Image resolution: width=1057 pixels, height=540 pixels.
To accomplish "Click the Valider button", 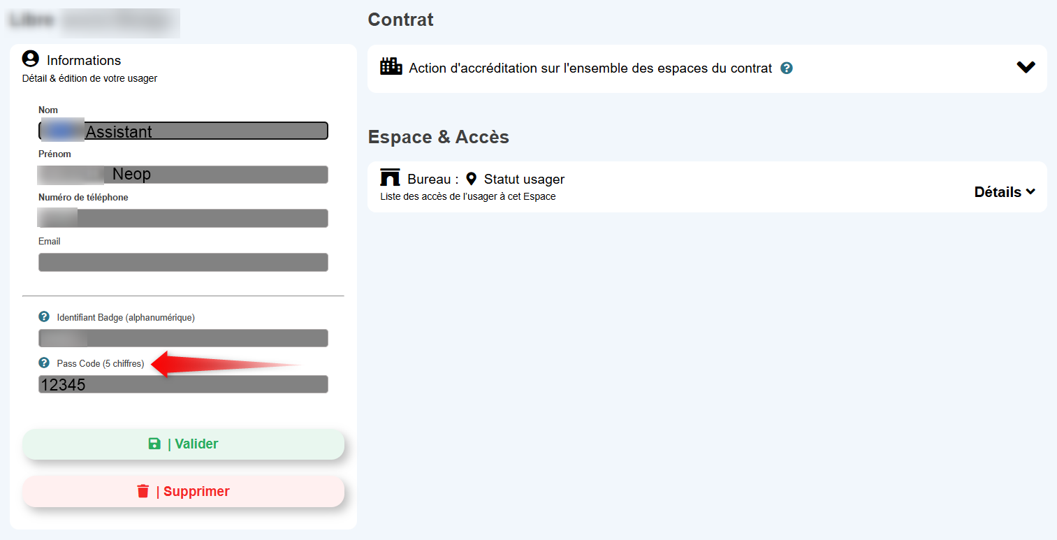I will 184,444.
